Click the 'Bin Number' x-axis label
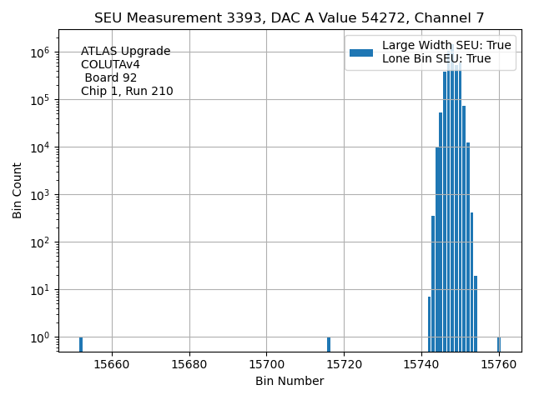This screenshot has width=534, height=400. tap(289, 382)
